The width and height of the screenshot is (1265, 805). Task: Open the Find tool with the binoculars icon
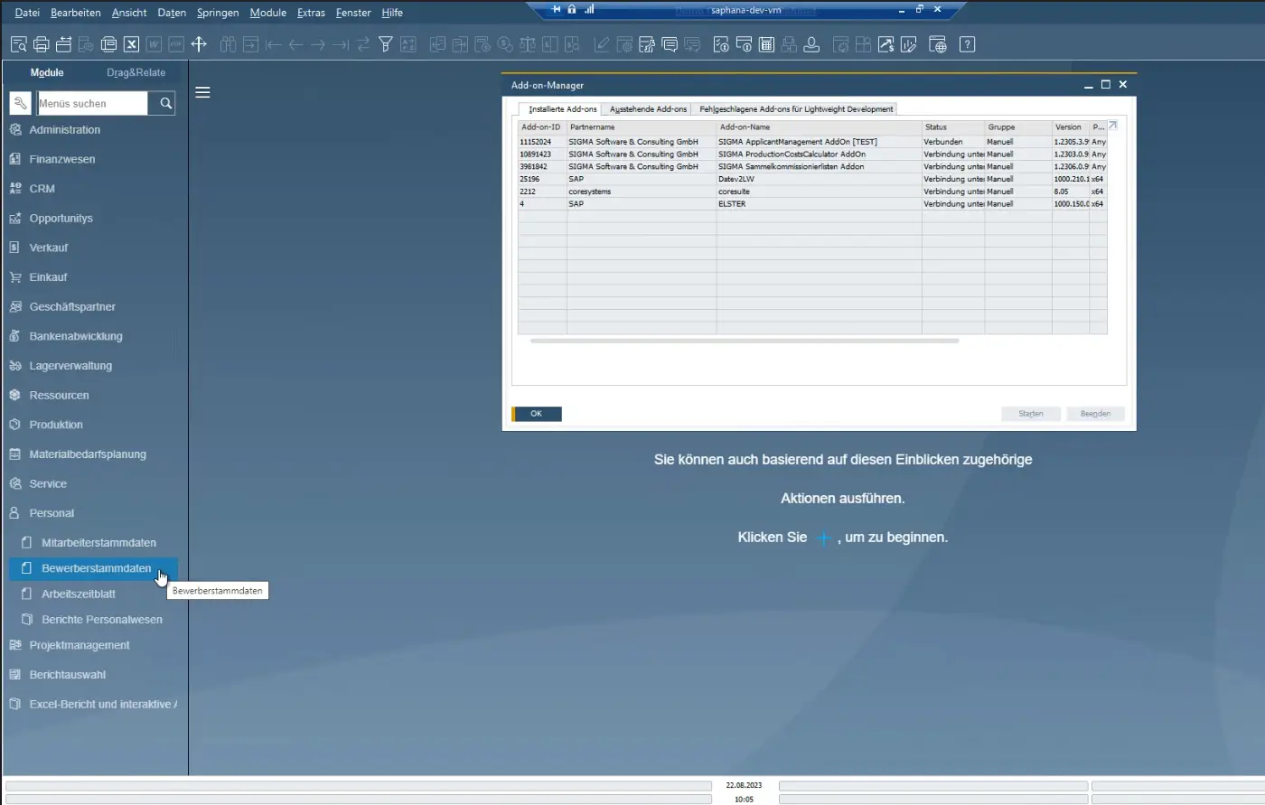pos(227,43)
